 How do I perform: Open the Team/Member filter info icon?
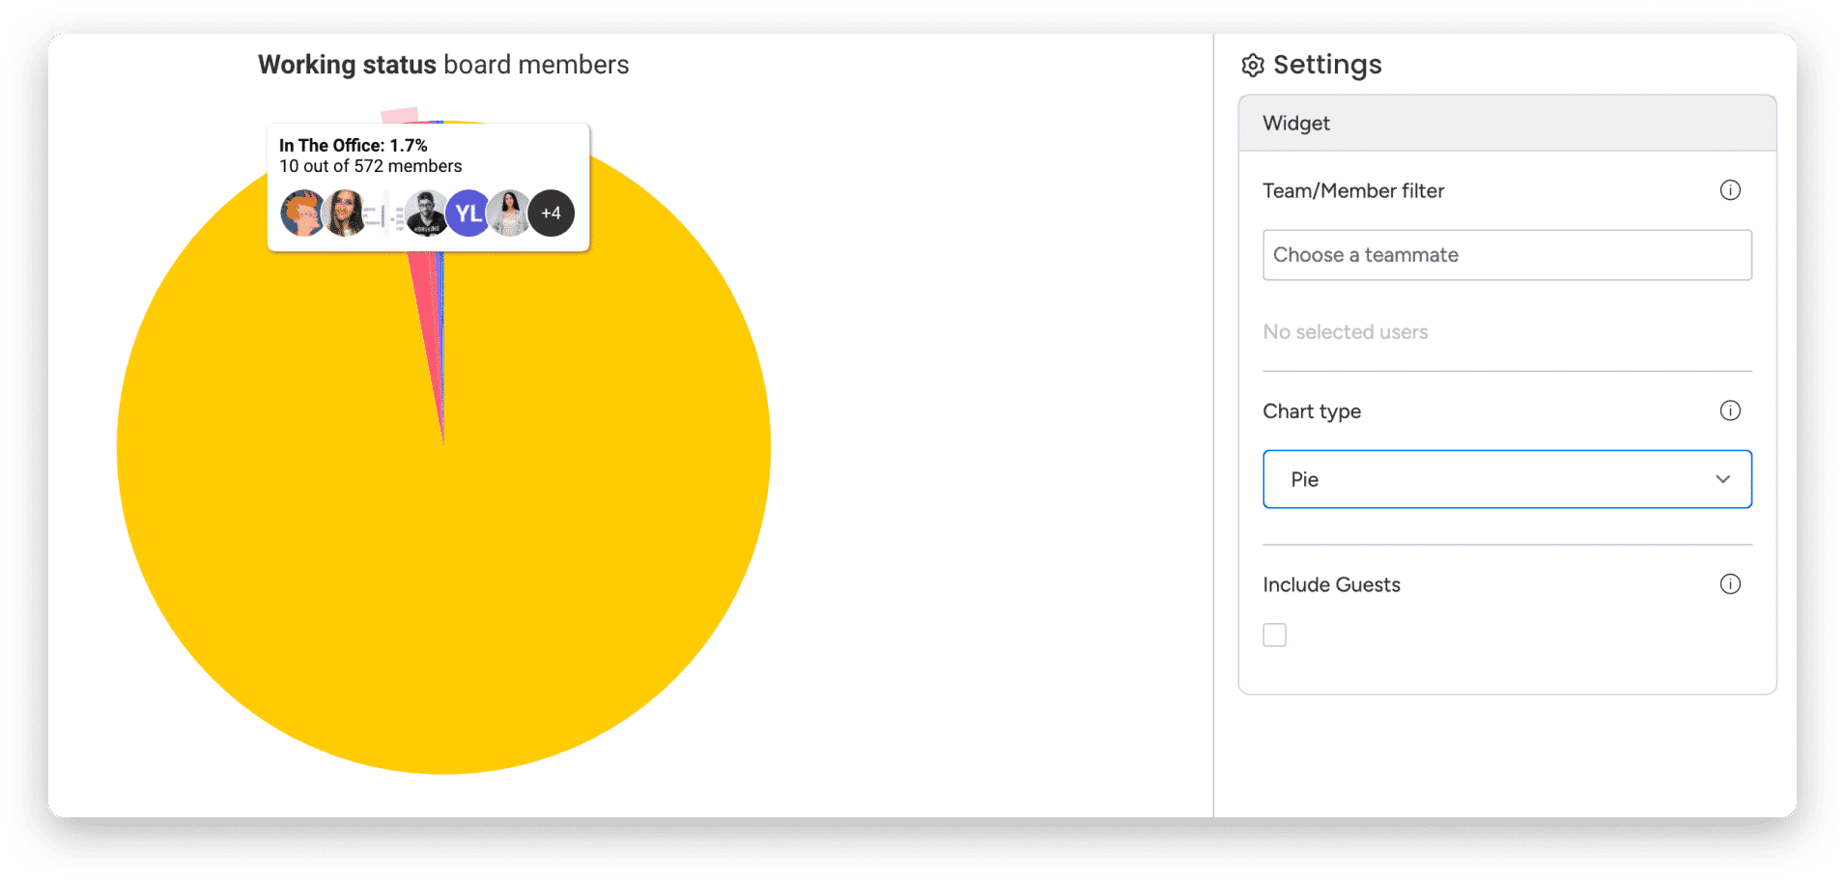point(1730,190)
